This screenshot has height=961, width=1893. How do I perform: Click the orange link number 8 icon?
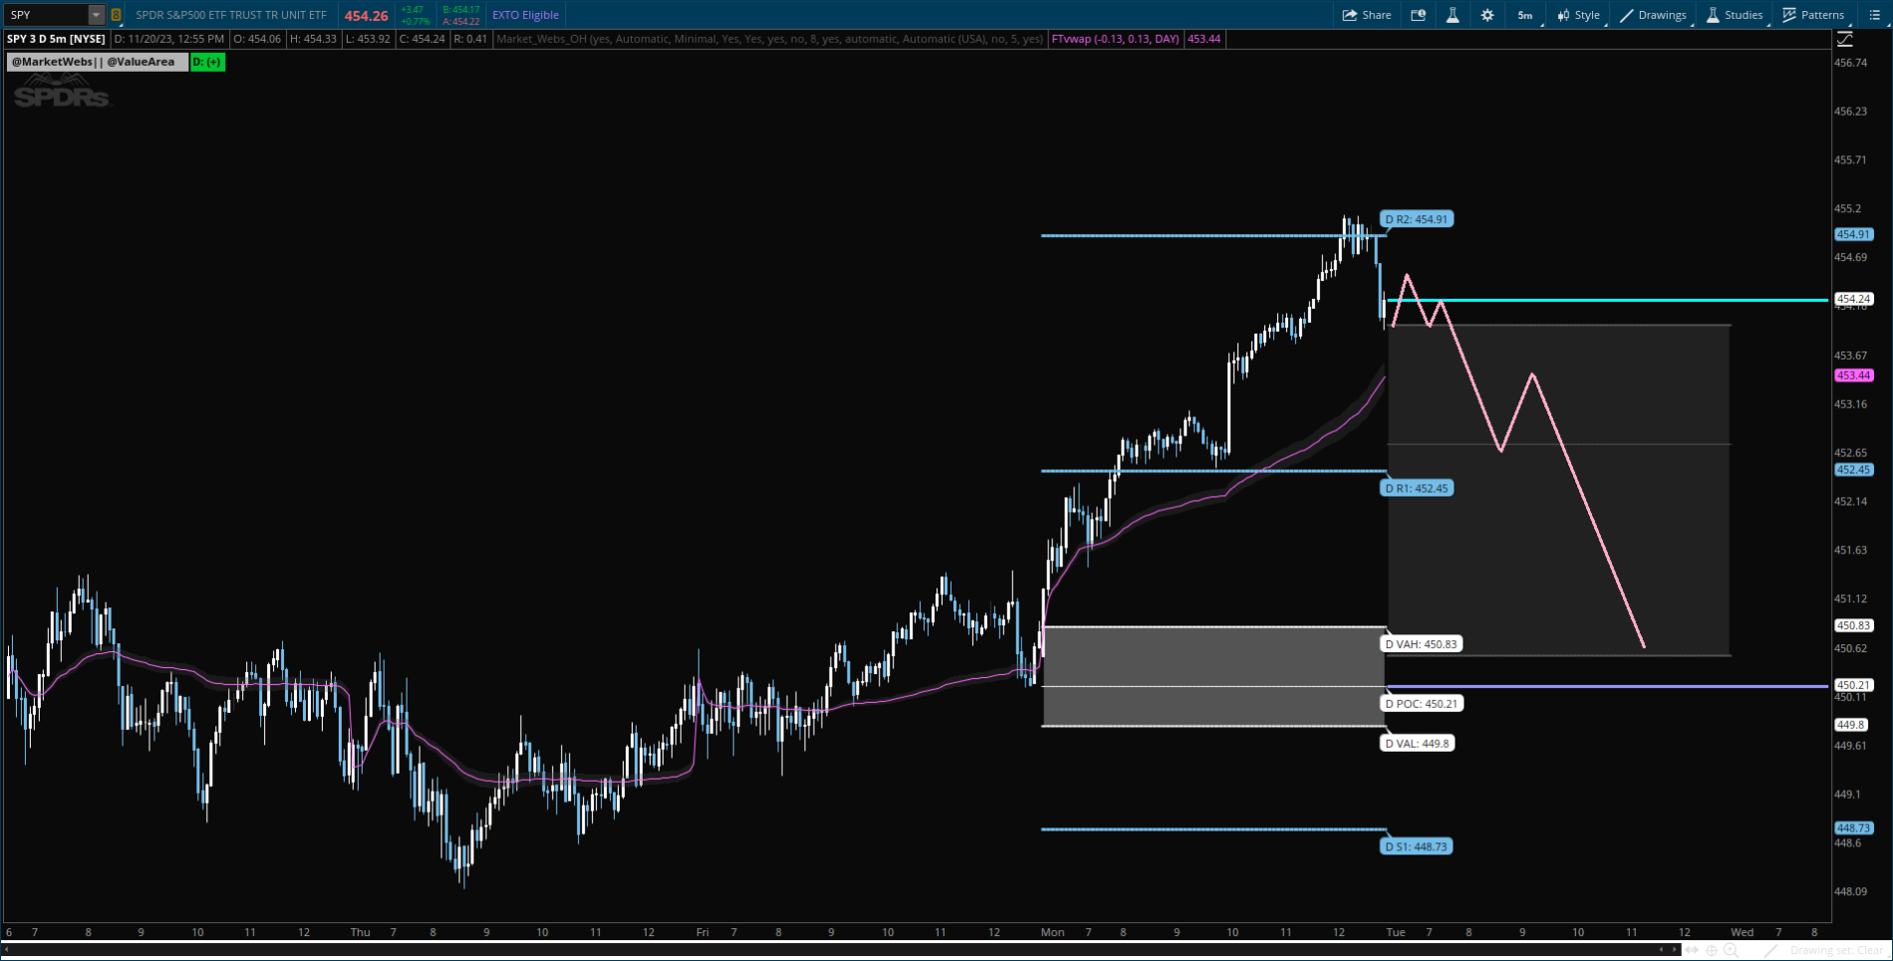[117, 15]
